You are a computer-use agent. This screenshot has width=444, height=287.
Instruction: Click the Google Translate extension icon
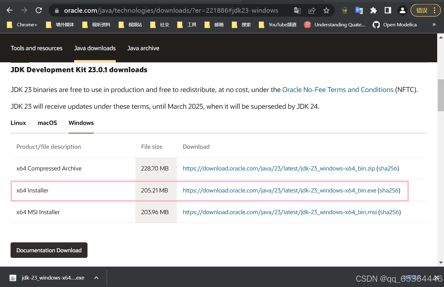tap(359, 11)
